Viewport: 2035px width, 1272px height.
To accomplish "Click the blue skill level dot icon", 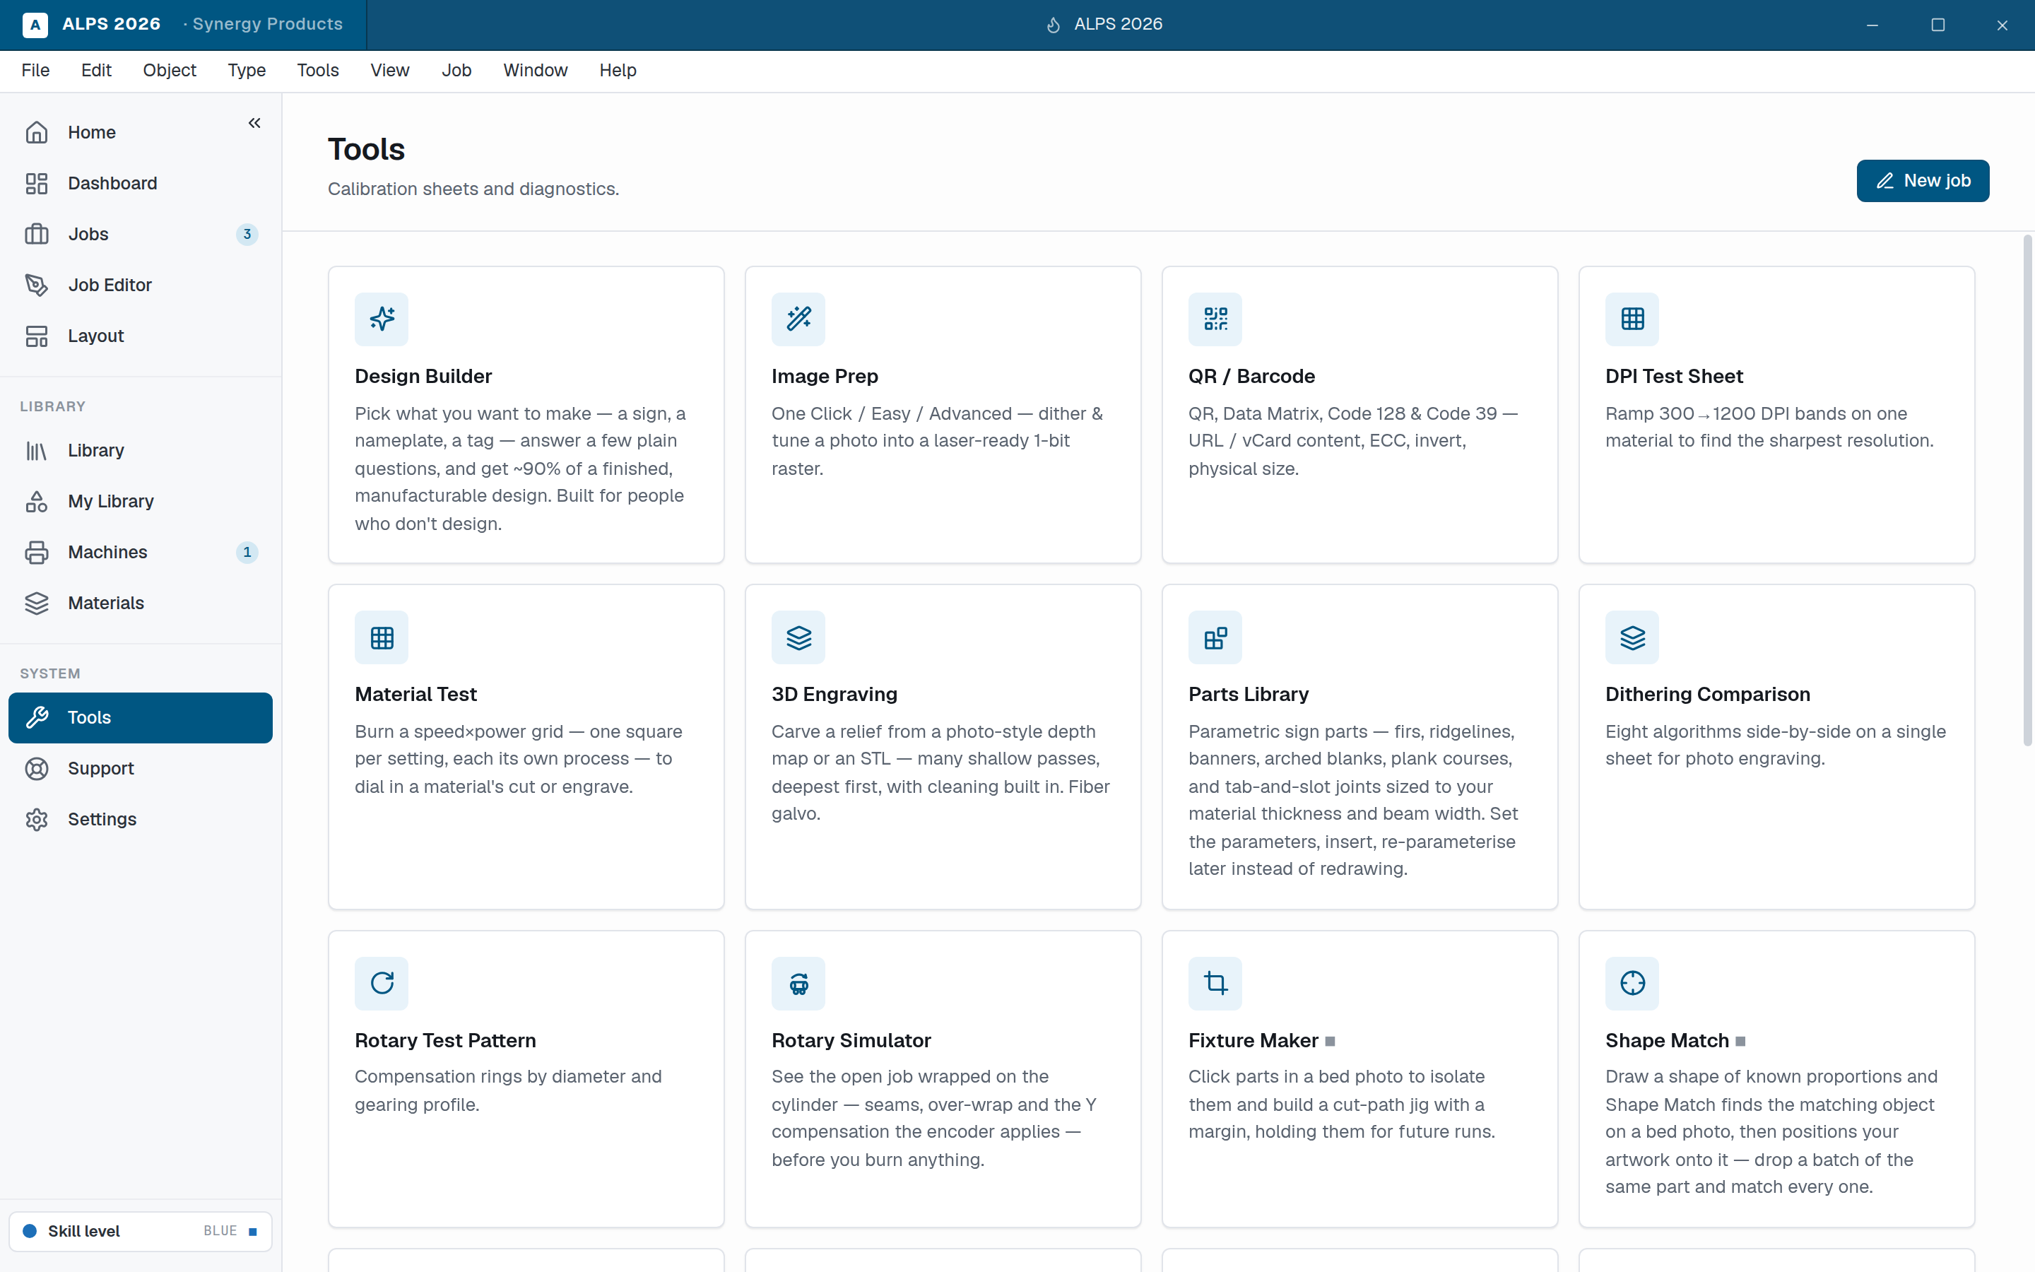I will pyautogui.click(x=30, y=1232).
